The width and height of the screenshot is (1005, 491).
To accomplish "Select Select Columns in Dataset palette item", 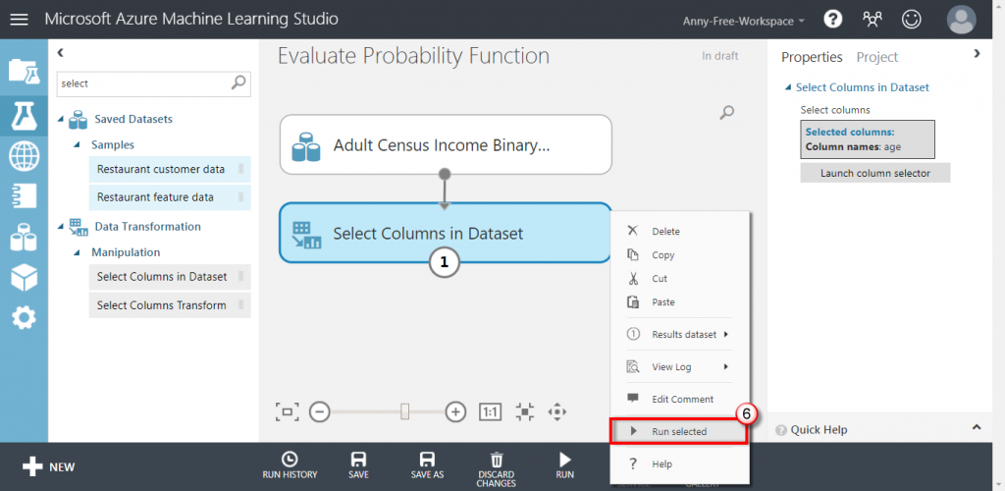I will click(x=169, y=277).
